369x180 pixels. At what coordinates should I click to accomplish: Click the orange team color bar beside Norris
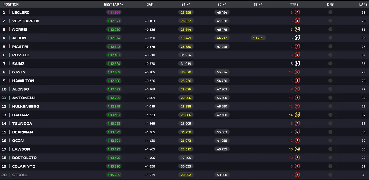click(10, 29)
